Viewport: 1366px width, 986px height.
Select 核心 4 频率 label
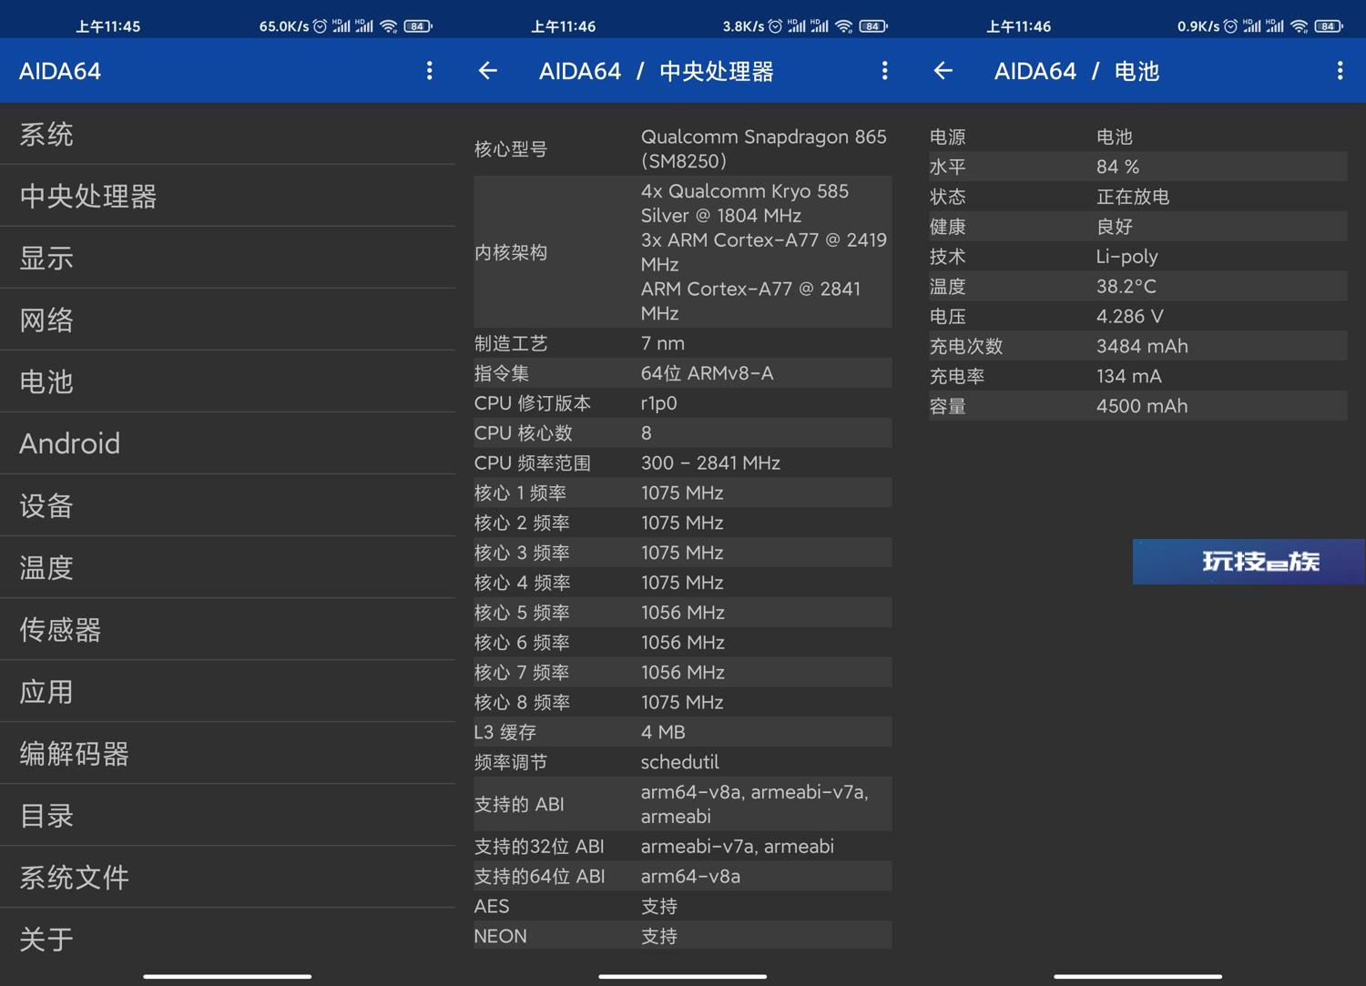[x=521, y=583]
